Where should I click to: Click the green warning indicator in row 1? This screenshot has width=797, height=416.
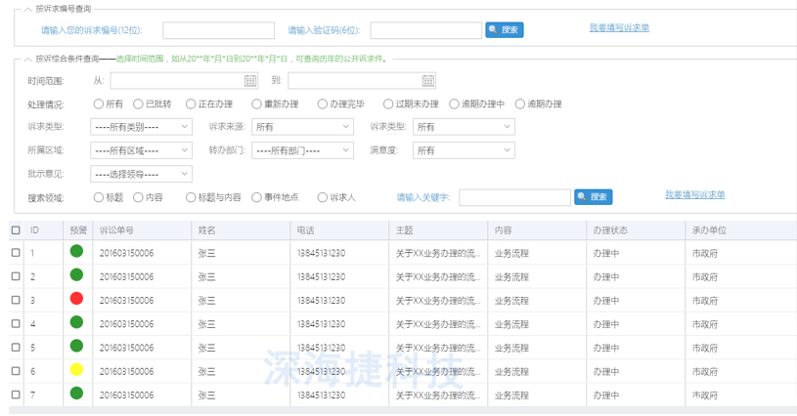[x=76, y=252]
